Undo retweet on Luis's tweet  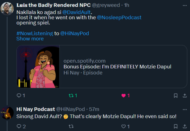[71, 95]
